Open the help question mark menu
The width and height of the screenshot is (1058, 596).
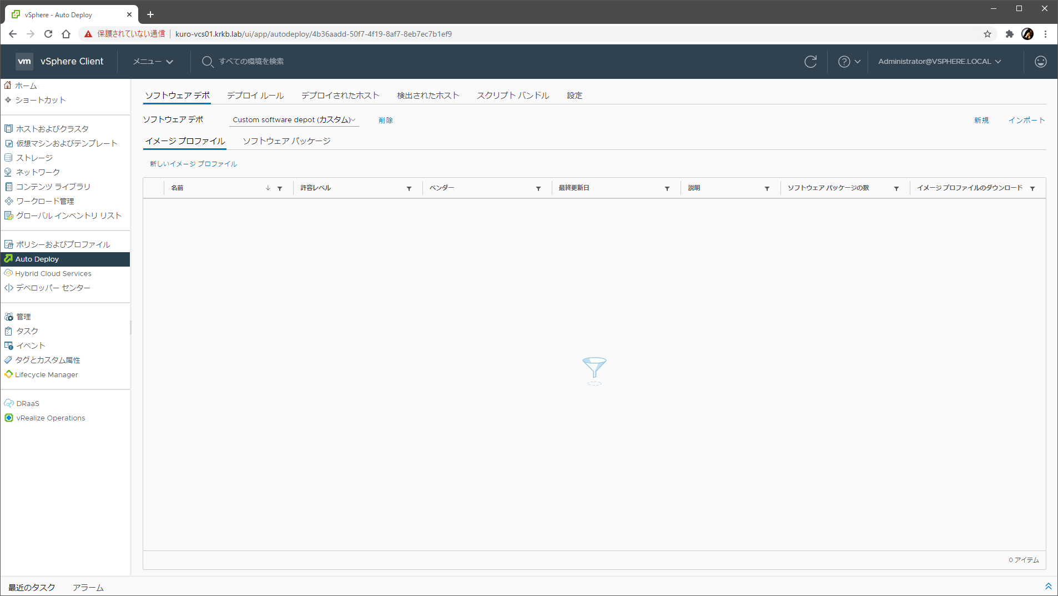(x=849, y=62)
